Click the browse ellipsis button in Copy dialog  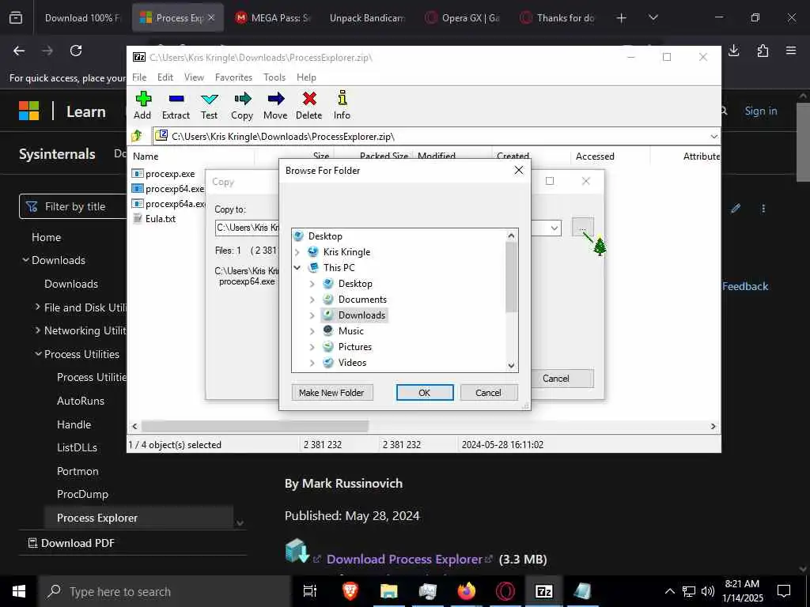pos(583,227)
